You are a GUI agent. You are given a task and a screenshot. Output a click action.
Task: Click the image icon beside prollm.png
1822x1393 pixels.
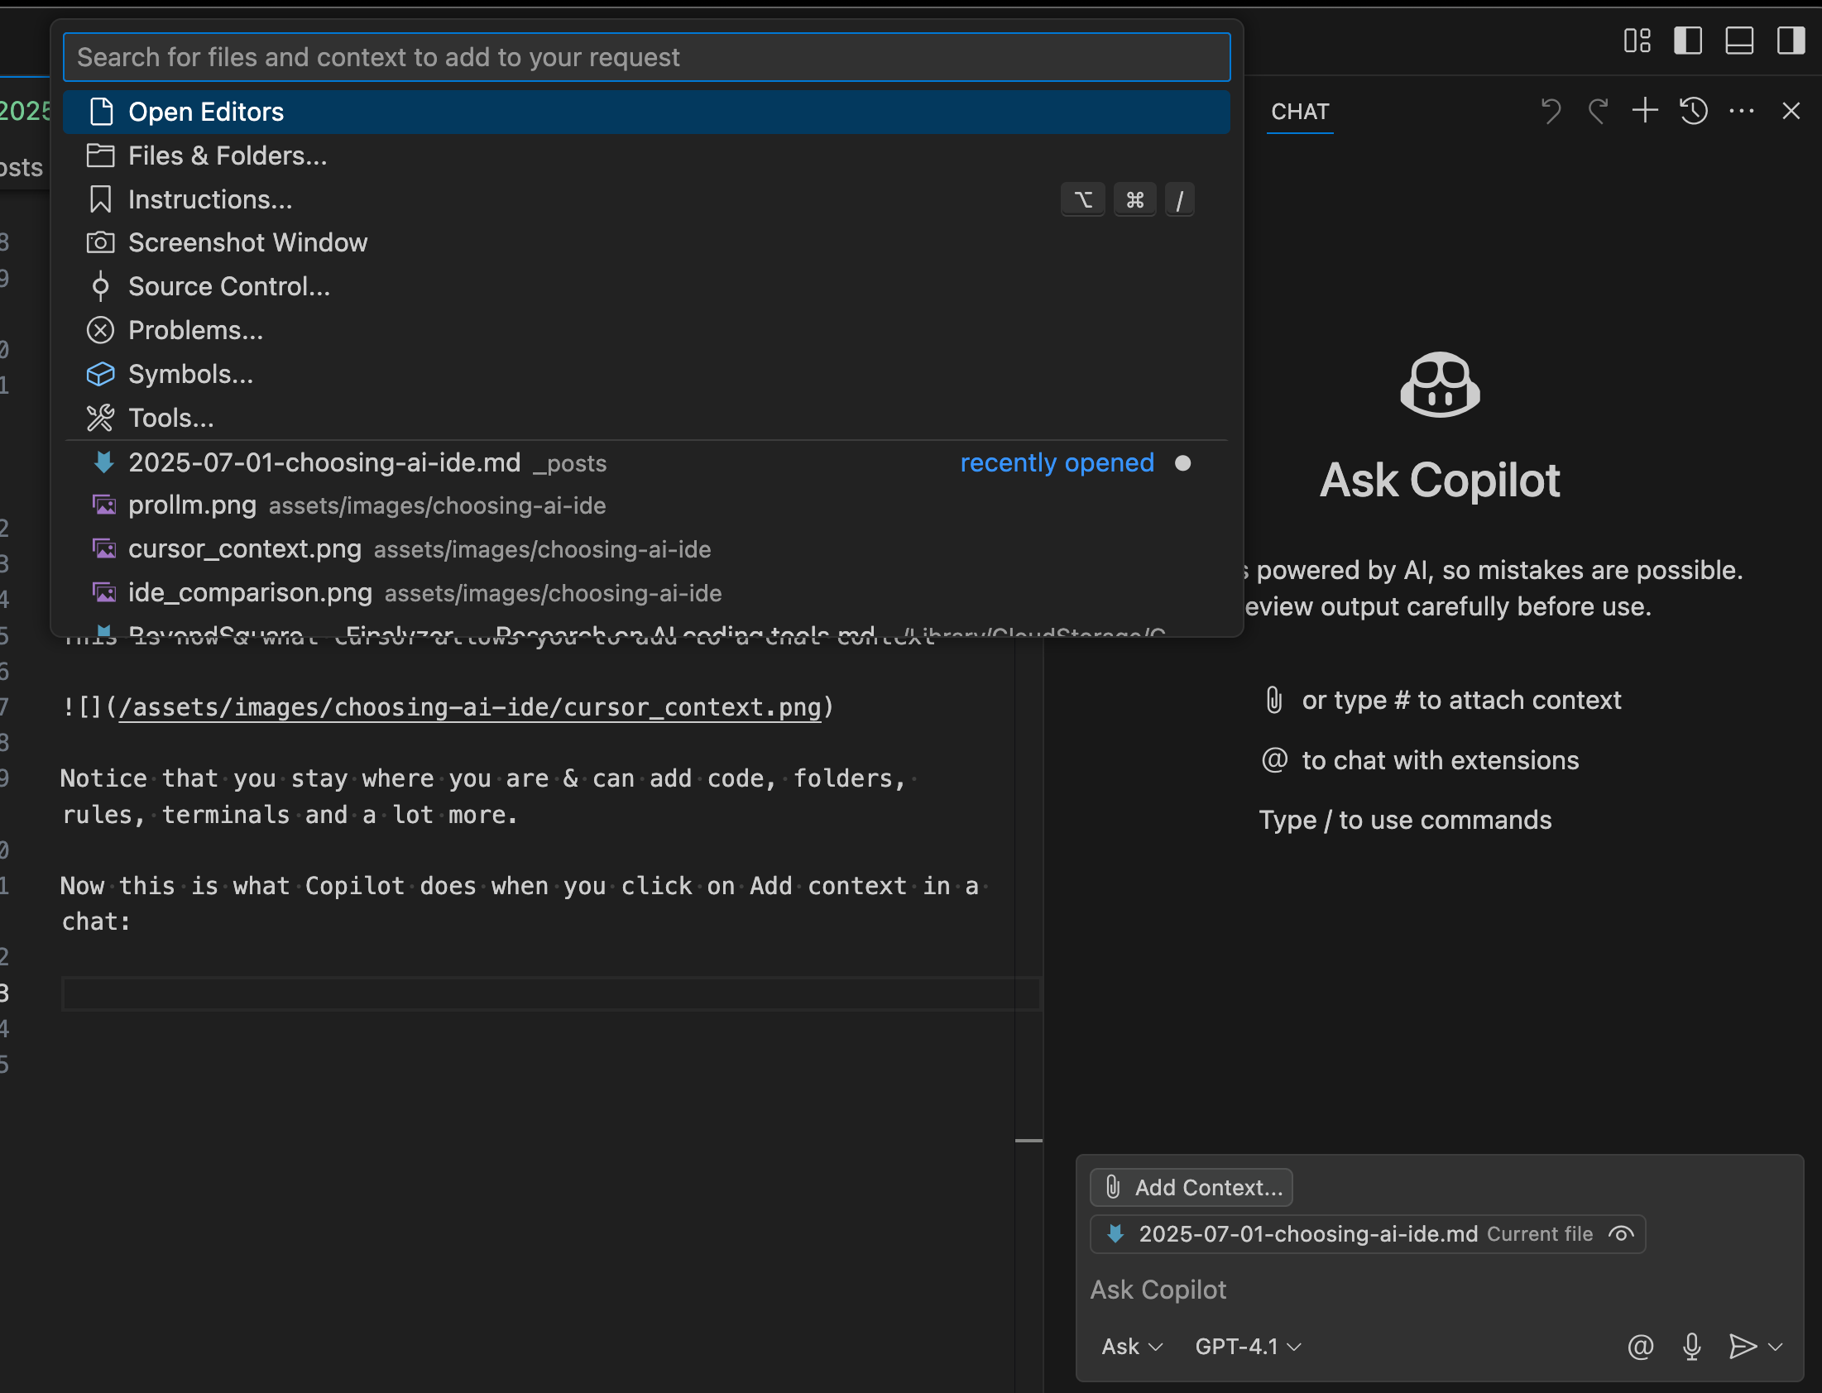click(x=103, y=505)
